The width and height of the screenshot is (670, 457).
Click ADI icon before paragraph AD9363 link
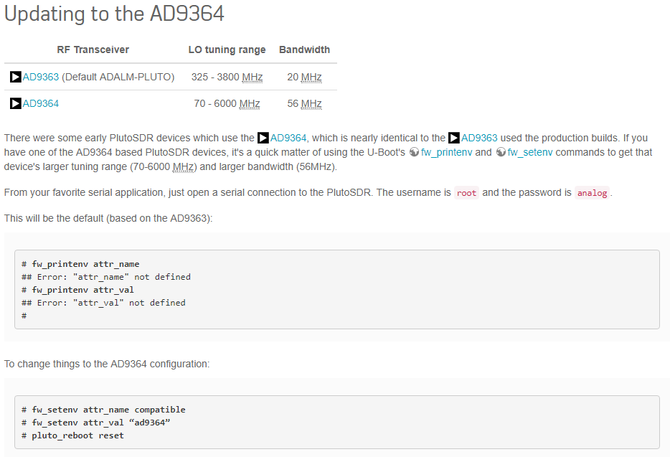pyautogui.click(x=454, y=138)
